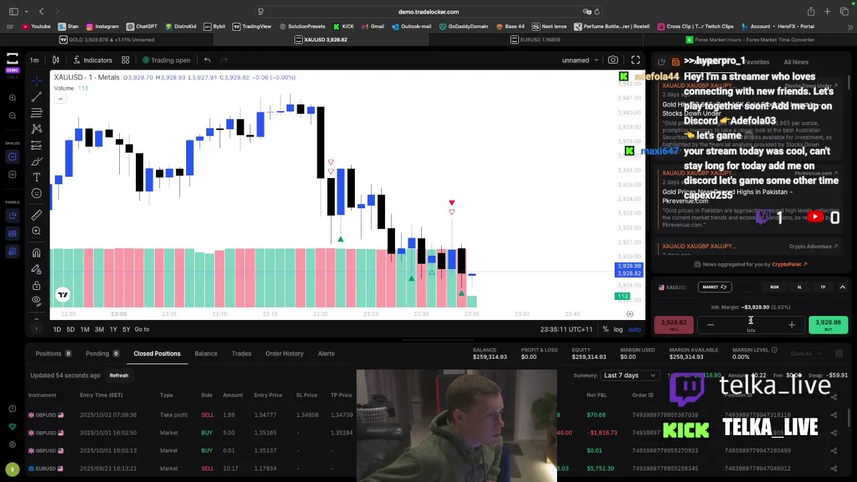The width and height of the screenshot is (857, 482).
Task: Switch to the Trades tab
Action: pyautogui.click(x=241, y=353)
